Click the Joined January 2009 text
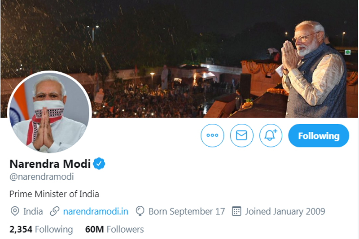 point(285,211)
